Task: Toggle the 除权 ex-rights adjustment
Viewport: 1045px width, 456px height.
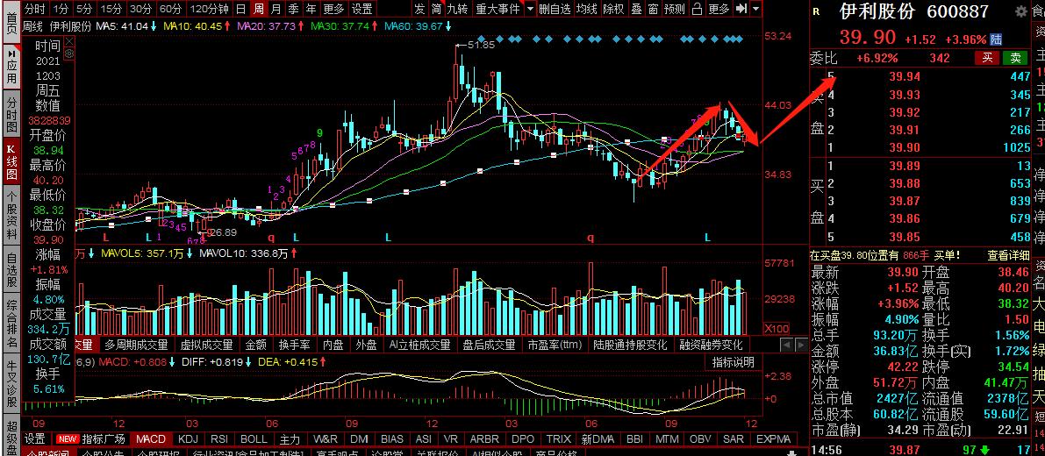Action: [x=613, y=9]
